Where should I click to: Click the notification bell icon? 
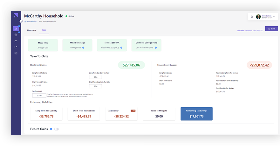(x=252, y=17)
